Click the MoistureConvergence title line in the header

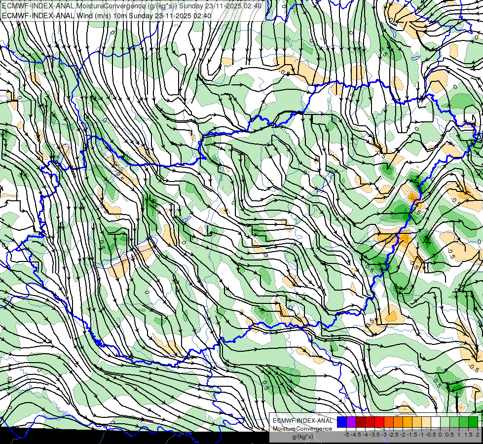(x=132, y=6)
